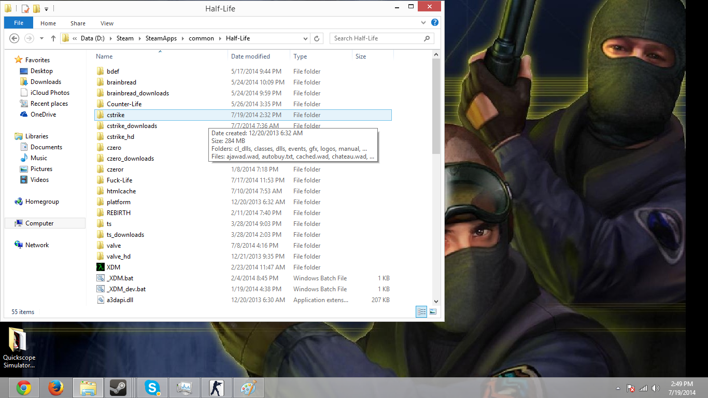Open Paint from the taskbar

click(x=248, y=388)
